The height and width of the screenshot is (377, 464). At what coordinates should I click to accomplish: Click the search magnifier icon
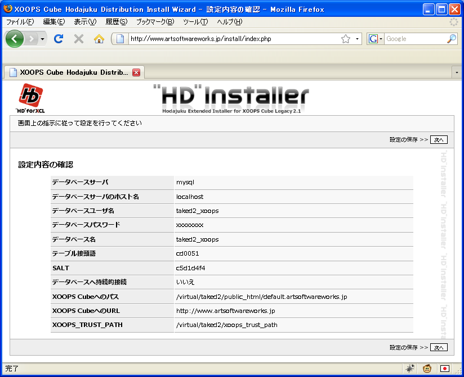pos(451,39)
